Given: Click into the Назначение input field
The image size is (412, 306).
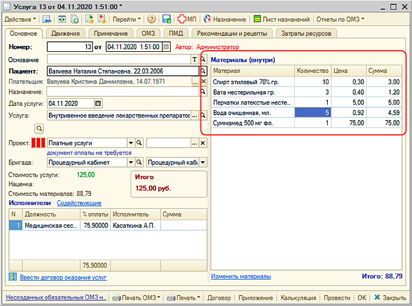Looking at the screenshot, I should pyautogui.click(x=119, y=92).
